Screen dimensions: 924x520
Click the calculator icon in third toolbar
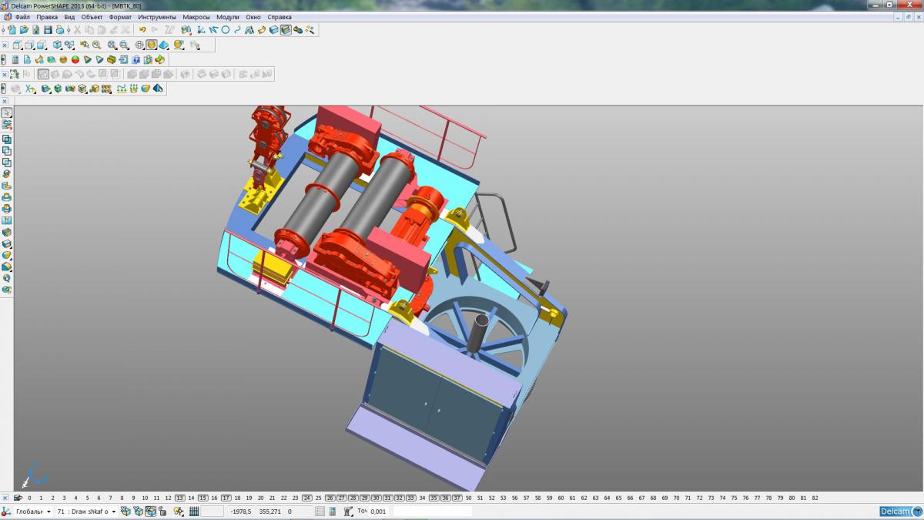tap(15, 59)
